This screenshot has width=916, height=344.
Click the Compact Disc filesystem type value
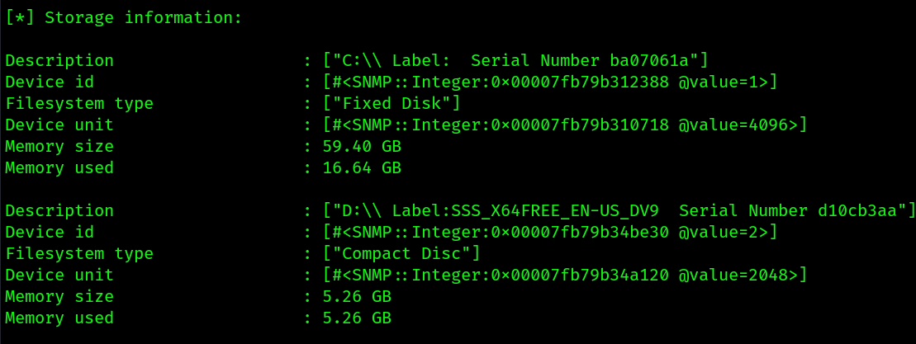(401, 253)
